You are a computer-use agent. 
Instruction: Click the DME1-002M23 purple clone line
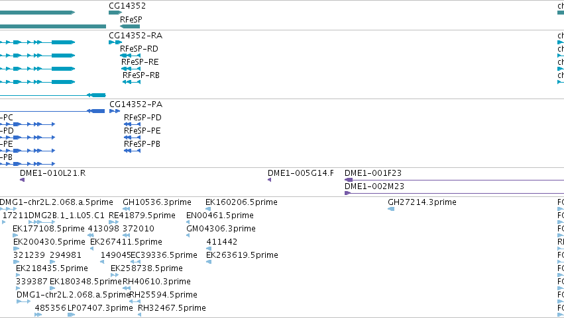454,194
